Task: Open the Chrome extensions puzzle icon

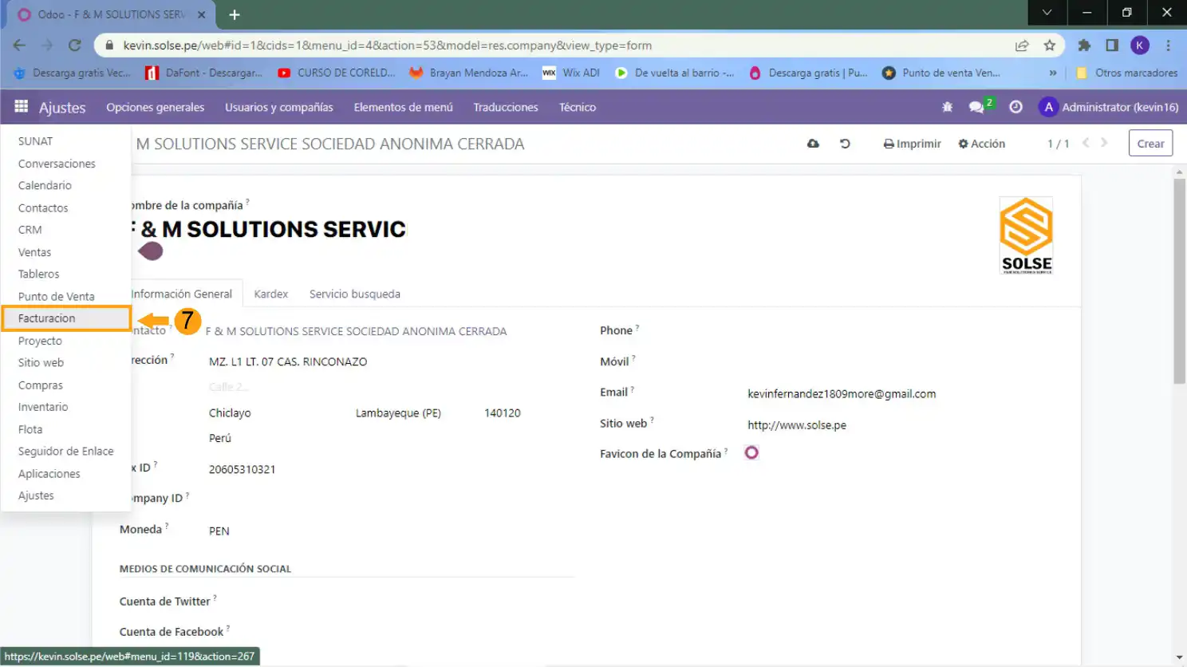Action: pos(1084,45)
